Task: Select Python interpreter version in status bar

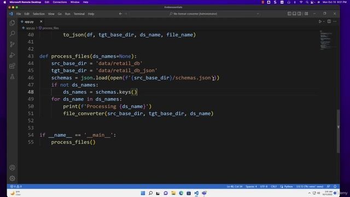Action: pyautogui.click(x=310, y=187)
